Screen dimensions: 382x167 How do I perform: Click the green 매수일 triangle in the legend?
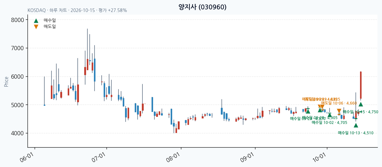click(36, 21)
